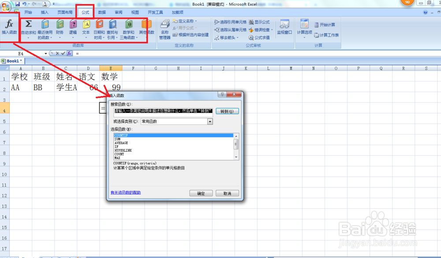Image resolution: width=441 pixels, height=258 pixels.
Task: Switch to the 插入 Insert tab
Action: (x=45, y=12)
